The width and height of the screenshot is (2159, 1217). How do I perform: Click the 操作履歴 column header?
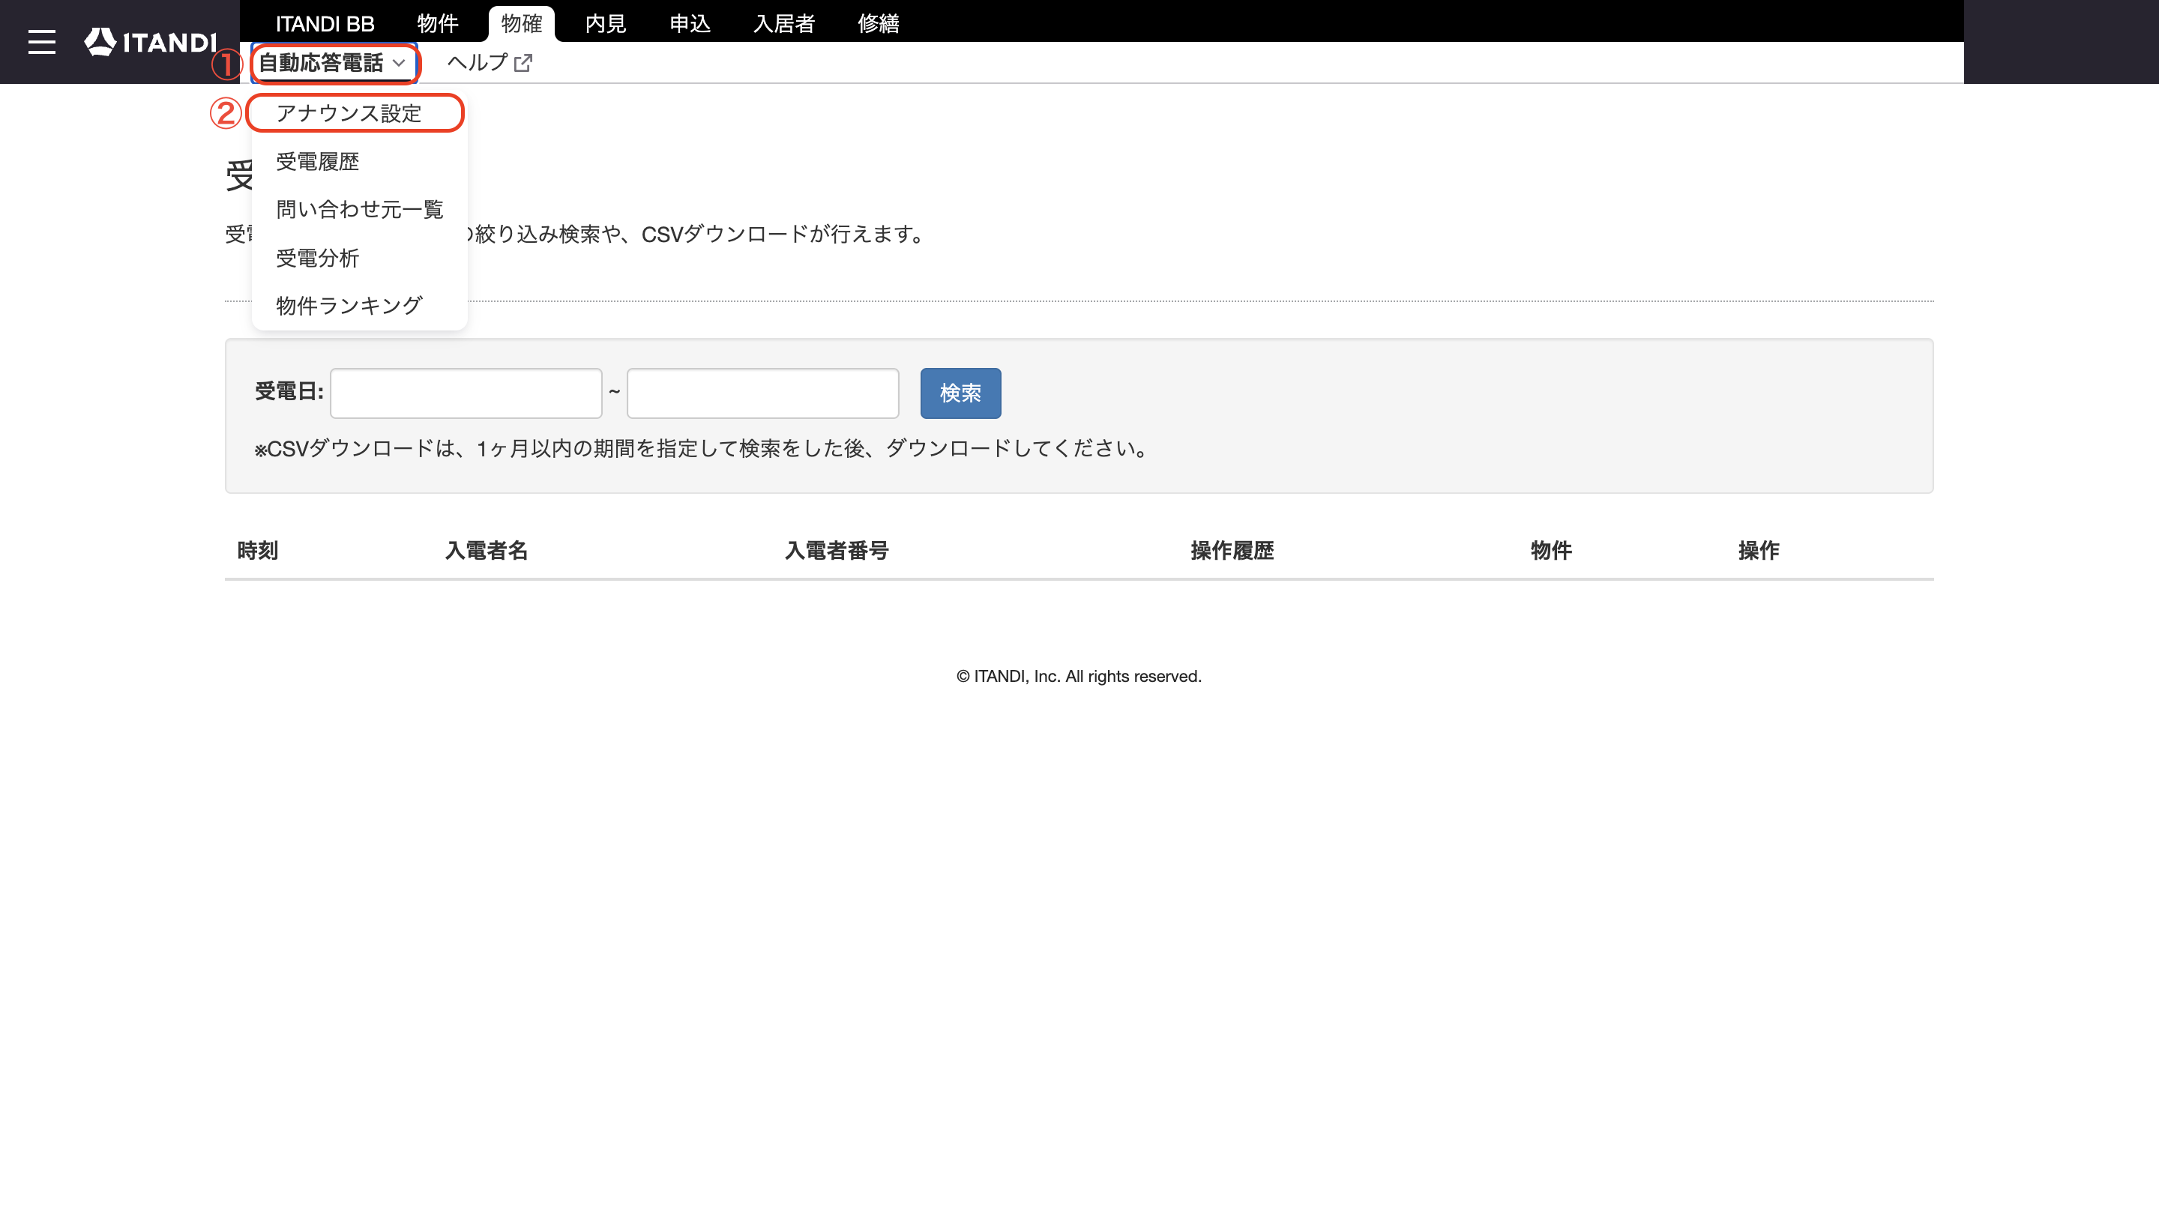tap(1232, 550)
